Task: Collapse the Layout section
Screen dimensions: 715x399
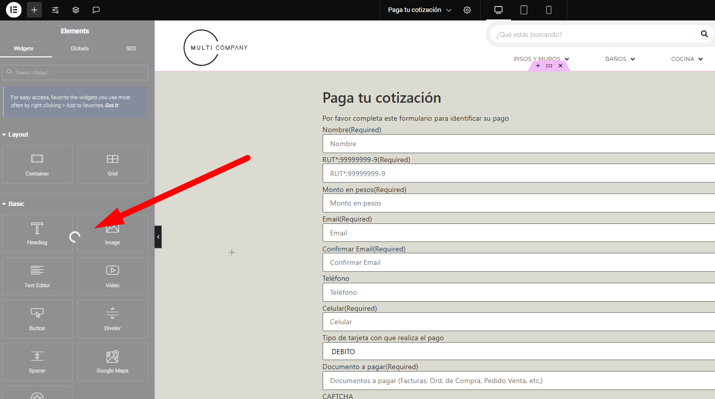Action: click(15, 135)
